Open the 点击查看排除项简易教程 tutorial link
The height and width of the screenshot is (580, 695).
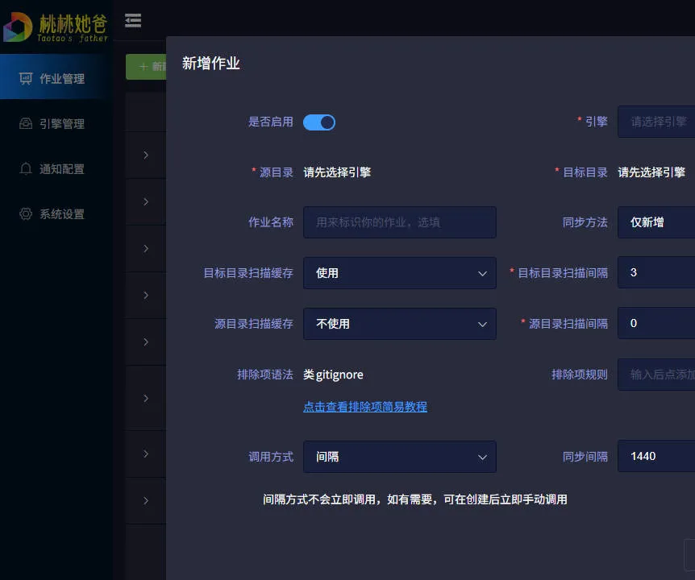[365, 408]
